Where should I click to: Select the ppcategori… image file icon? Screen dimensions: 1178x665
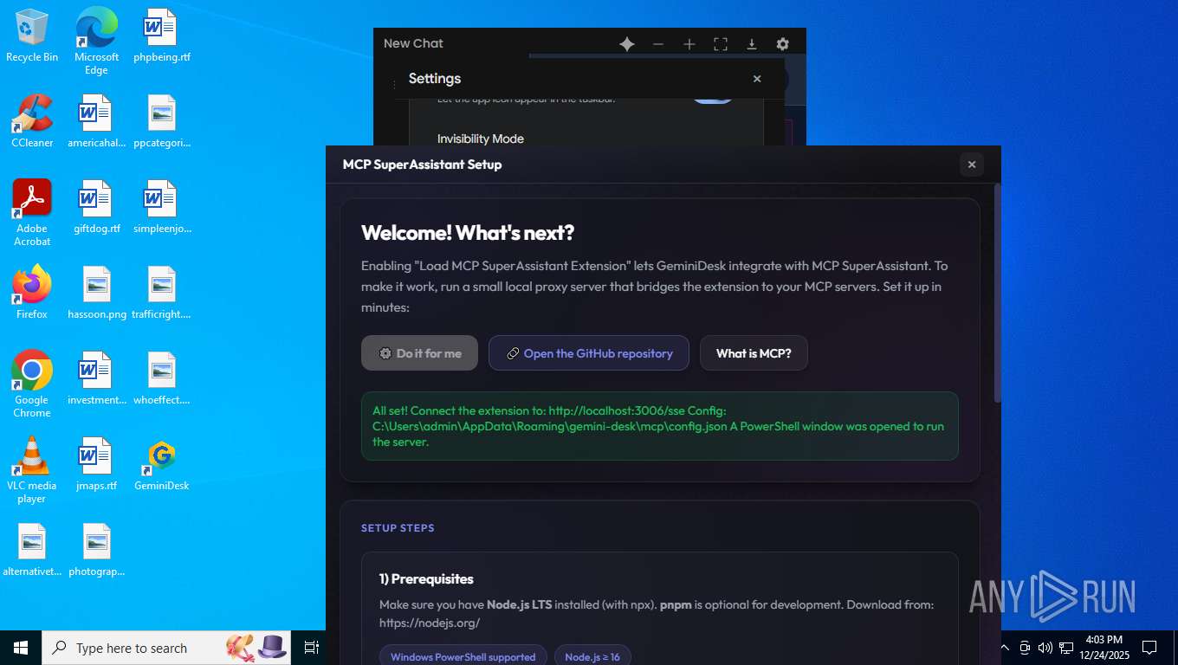(162, 121)
